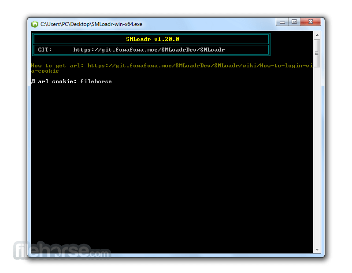Click the SMLoadr app icon in title bar
The width and height of the screenshot is (352, 273).
35,24
